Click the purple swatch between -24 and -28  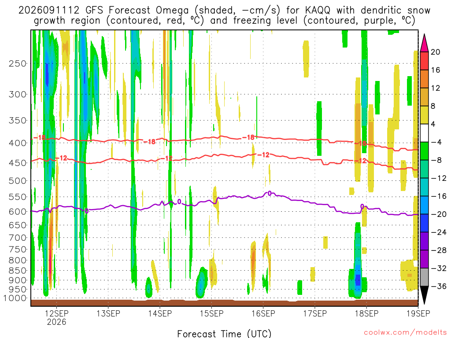pos(424,241)
